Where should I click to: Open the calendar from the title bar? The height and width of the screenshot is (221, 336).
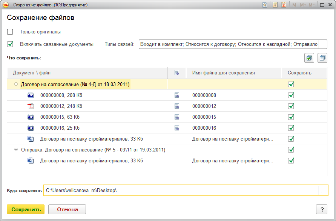pyautogui.click(x=284, y=5)
